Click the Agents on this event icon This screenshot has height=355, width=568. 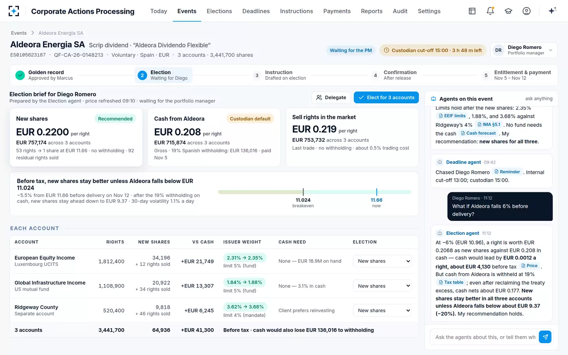click(x=433, y=99)
